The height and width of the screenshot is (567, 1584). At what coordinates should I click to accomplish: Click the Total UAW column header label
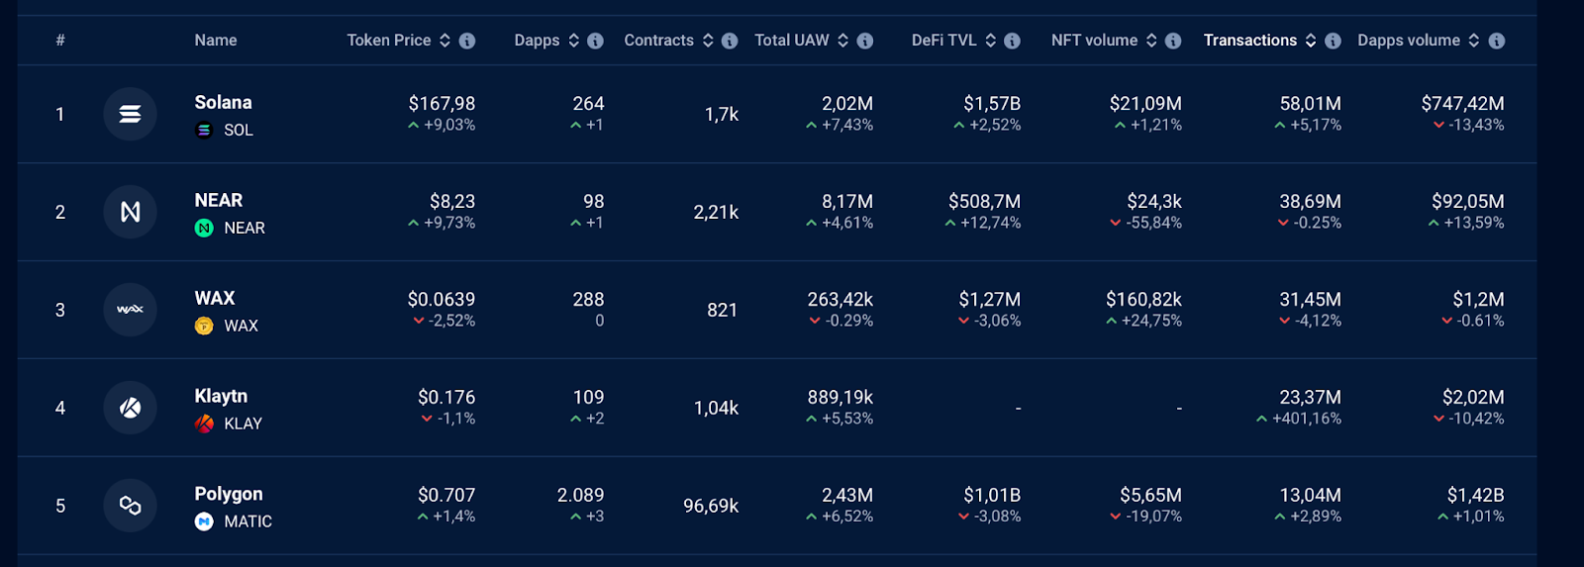792,41
